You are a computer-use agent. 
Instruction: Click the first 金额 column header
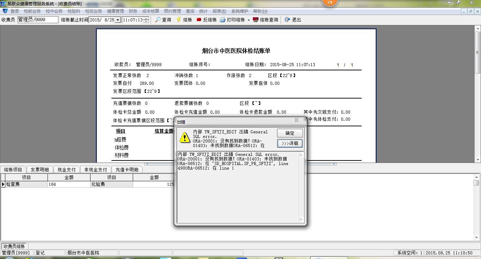point(69,178)
